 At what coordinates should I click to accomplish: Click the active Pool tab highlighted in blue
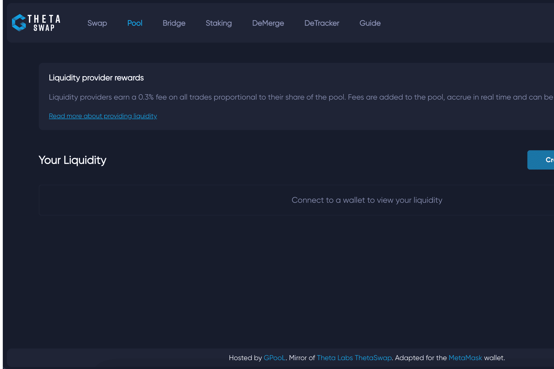[135, 23]
